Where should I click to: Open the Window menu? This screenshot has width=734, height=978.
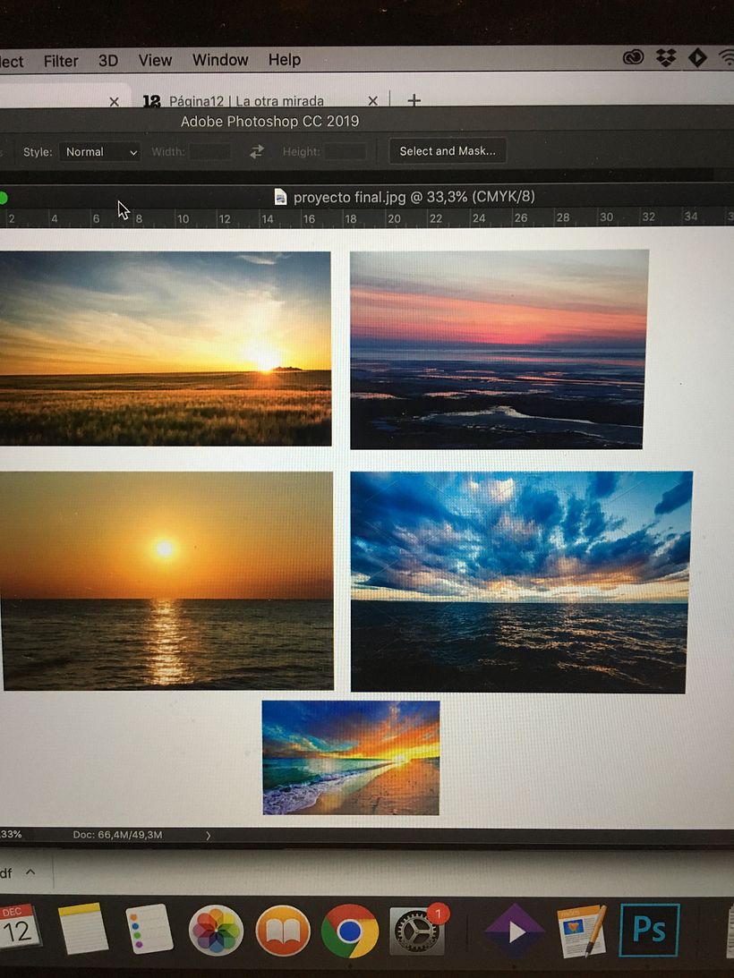click(220, 60)
